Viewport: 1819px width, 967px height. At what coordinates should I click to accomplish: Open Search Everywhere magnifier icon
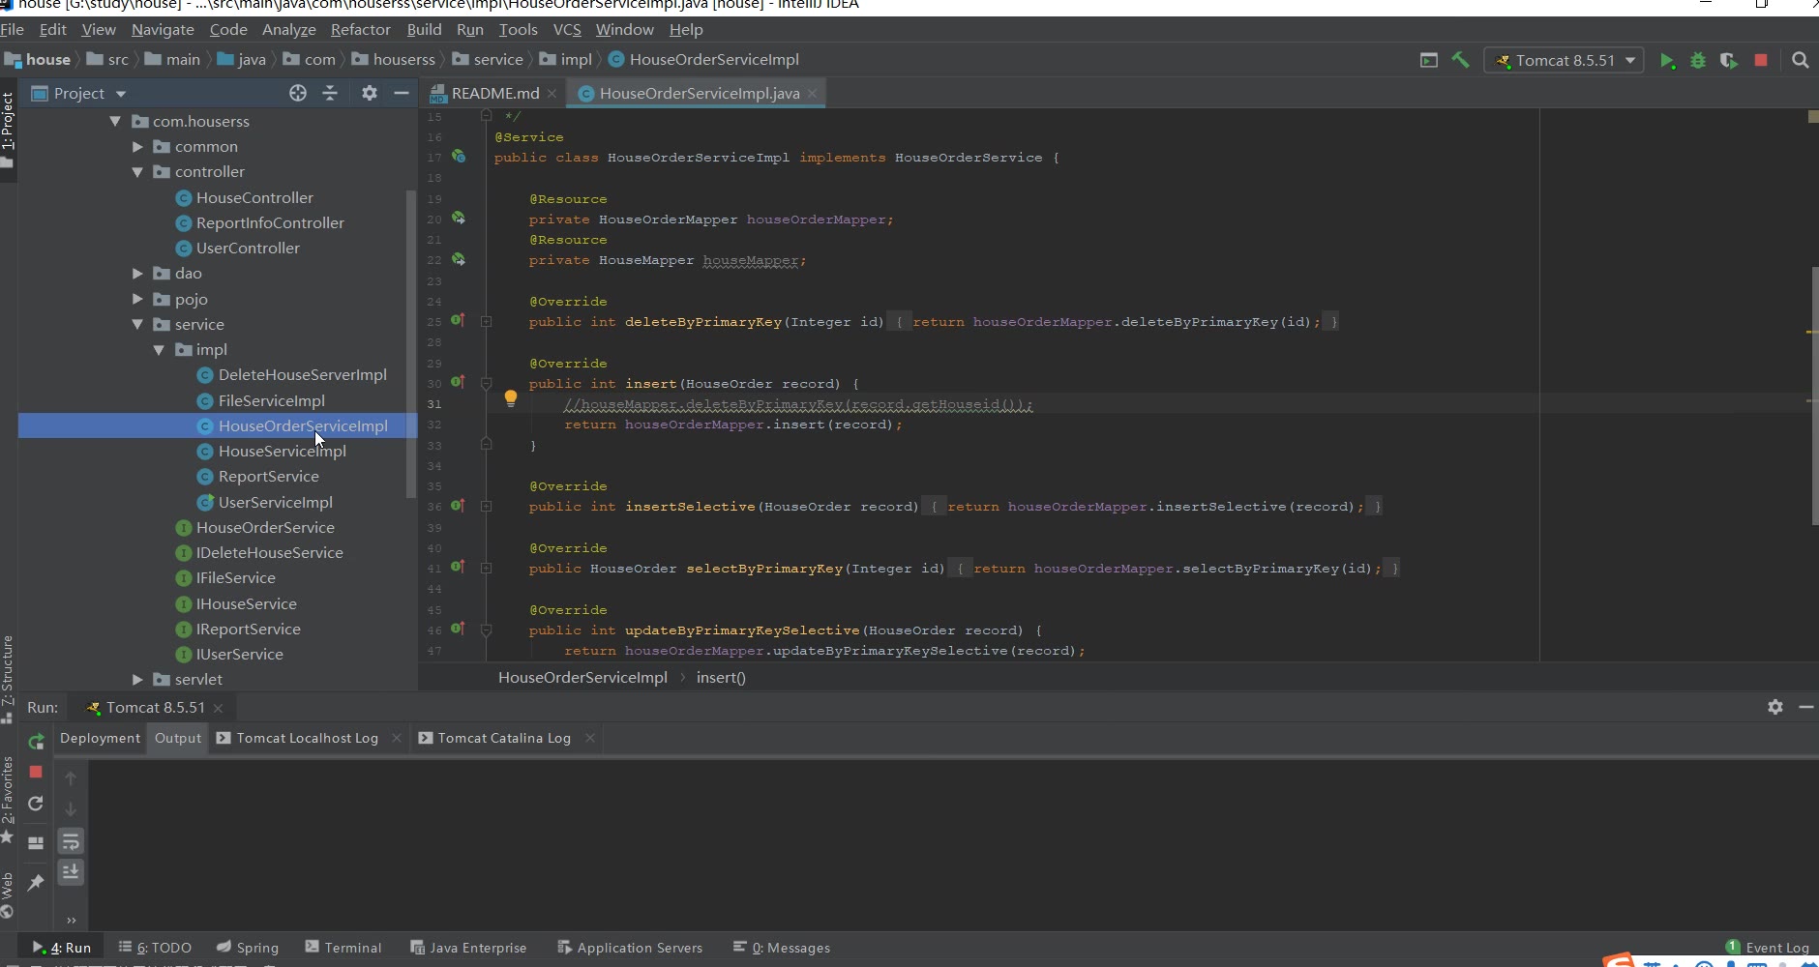(x=1800, y=60)
